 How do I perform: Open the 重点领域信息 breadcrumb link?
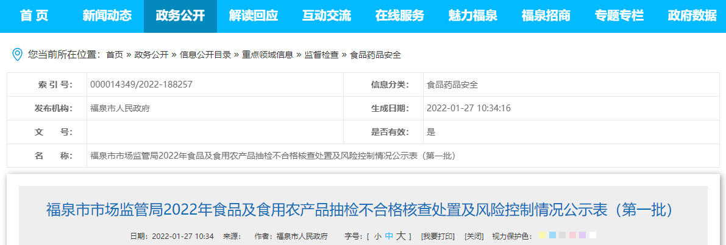click(x=267, y=55)
